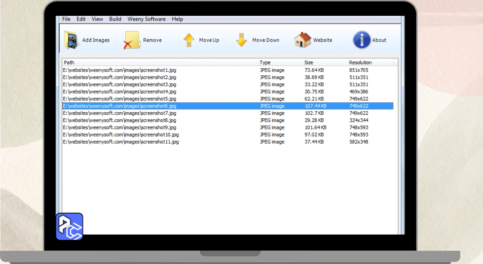This screenshot has width=483, height=264.
Task: Open the Build menu
Action: [x=115, y=19]
